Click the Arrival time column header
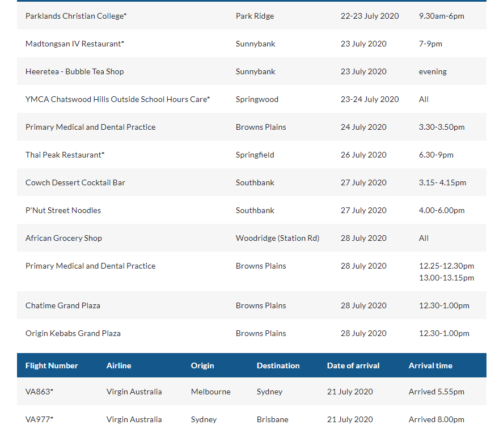Screen dimensions: 495x425 [430, 365]
